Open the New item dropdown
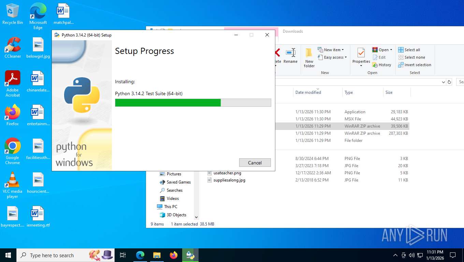 point(331,50)
